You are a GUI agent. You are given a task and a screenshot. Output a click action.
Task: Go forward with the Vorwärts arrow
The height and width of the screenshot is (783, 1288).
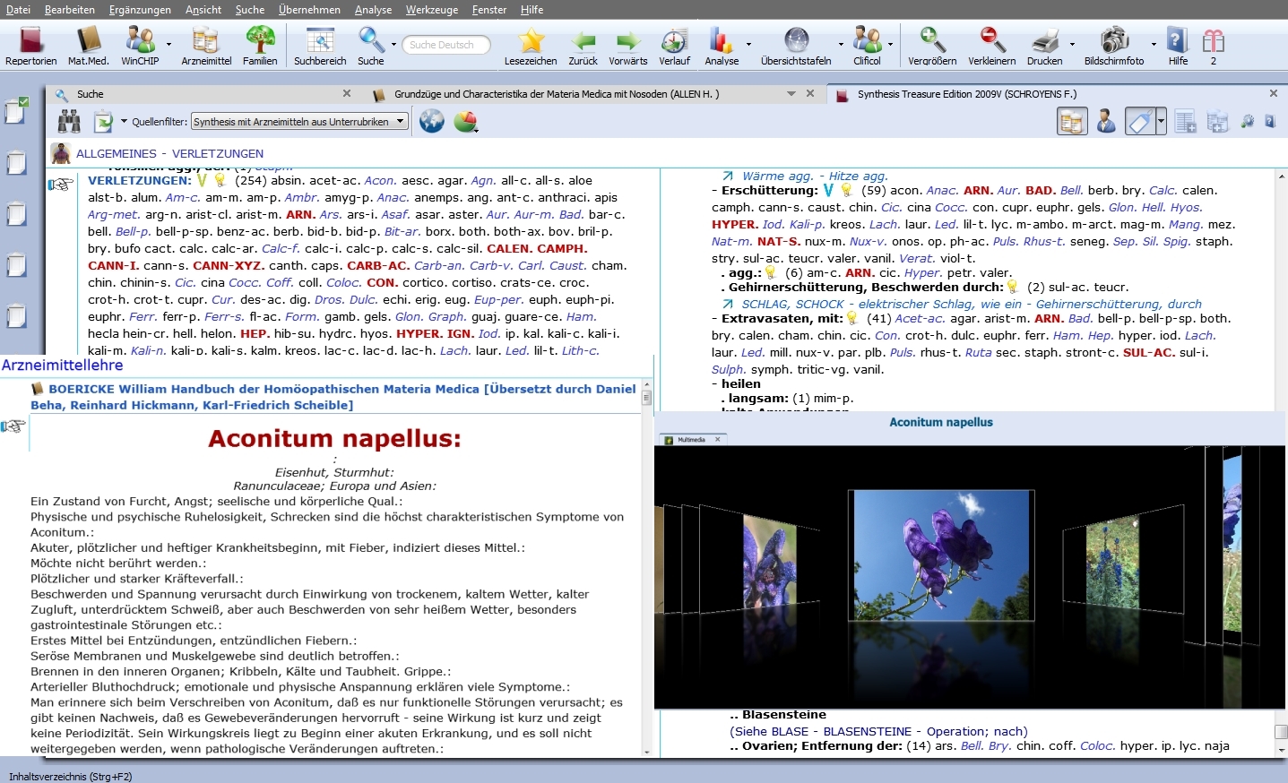[628, 46]
